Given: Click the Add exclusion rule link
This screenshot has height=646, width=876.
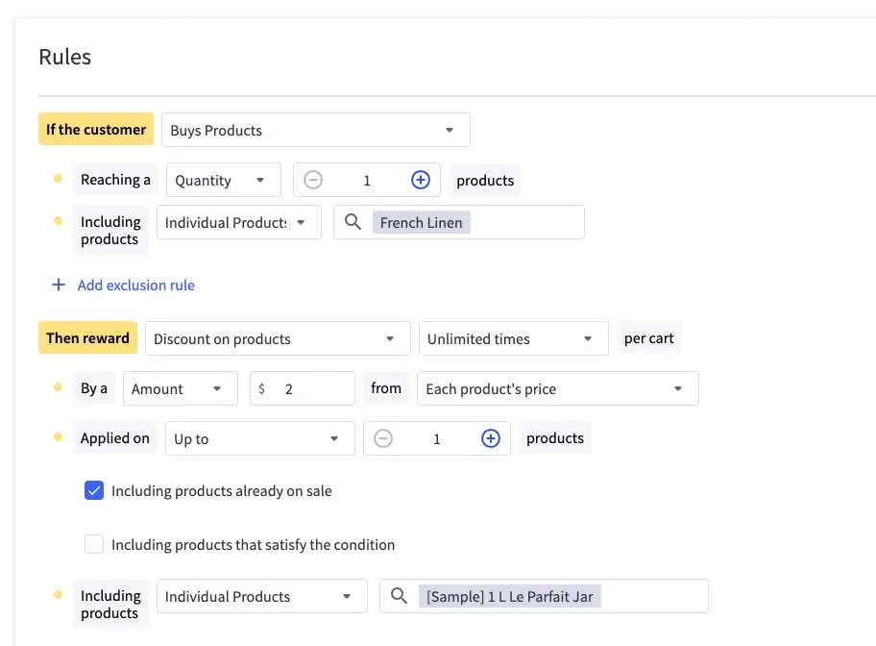Looking at the screenshot, I should click(135, 285).
